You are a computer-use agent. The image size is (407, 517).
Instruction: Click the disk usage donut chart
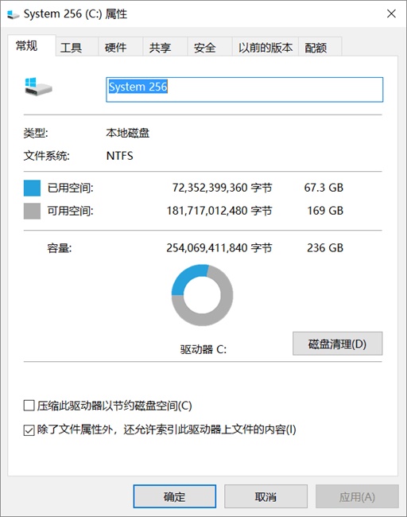coord(203,295)
